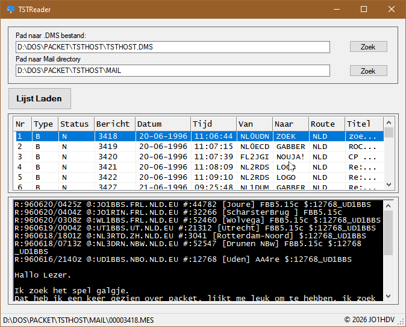Click the Van column header
This screenshot has height=327, width=406.
point(254,124)
